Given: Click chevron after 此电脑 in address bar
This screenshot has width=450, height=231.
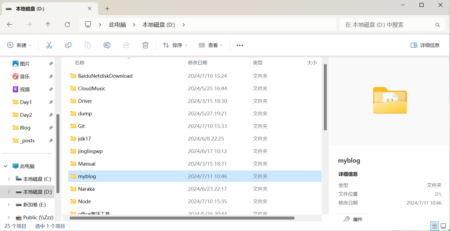Looking at the screenshot, I should pos(134,25).
